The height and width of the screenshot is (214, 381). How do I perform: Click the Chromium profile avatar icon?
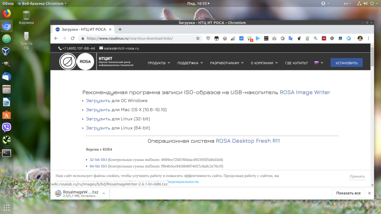360,38
